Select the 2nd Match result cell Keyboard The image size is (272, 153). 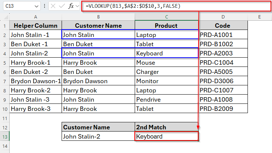(167, 136)
